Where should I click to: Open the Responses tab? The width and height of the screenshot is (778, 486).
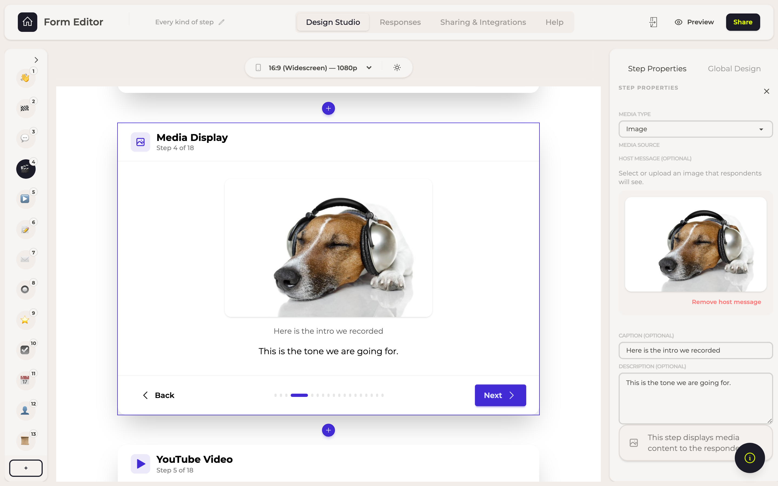pos(400,22)
